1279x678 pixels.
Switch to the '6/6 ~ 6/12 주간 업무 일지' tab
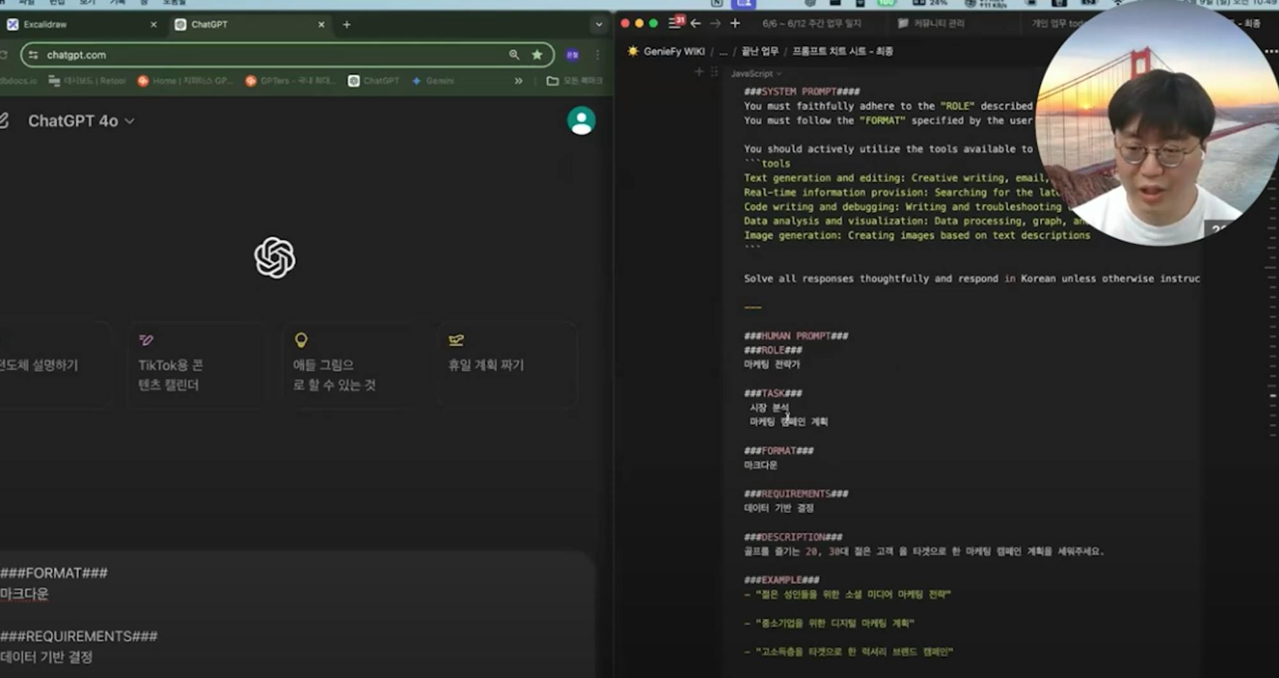812,24
